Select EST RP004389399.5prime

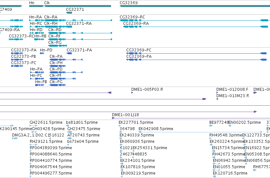[x=51, y=148]
